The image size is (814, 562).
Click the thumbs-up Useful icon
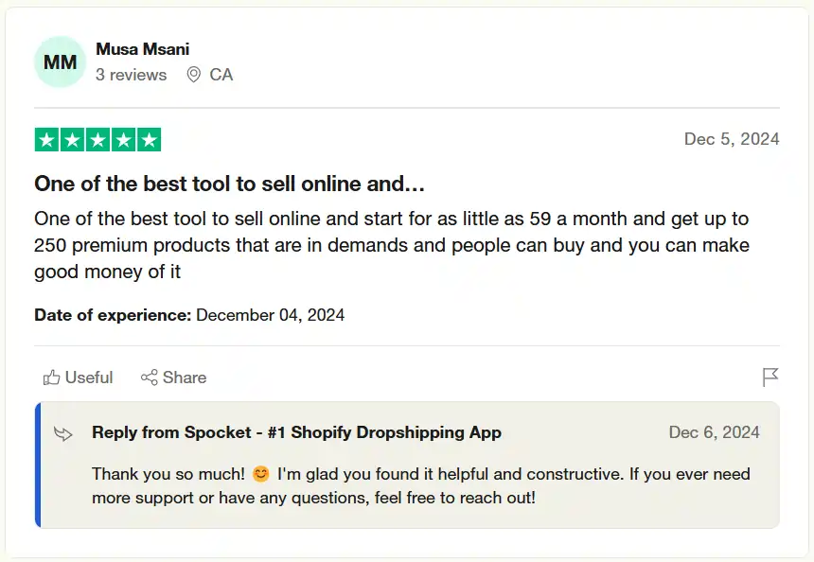click(51, 378)
